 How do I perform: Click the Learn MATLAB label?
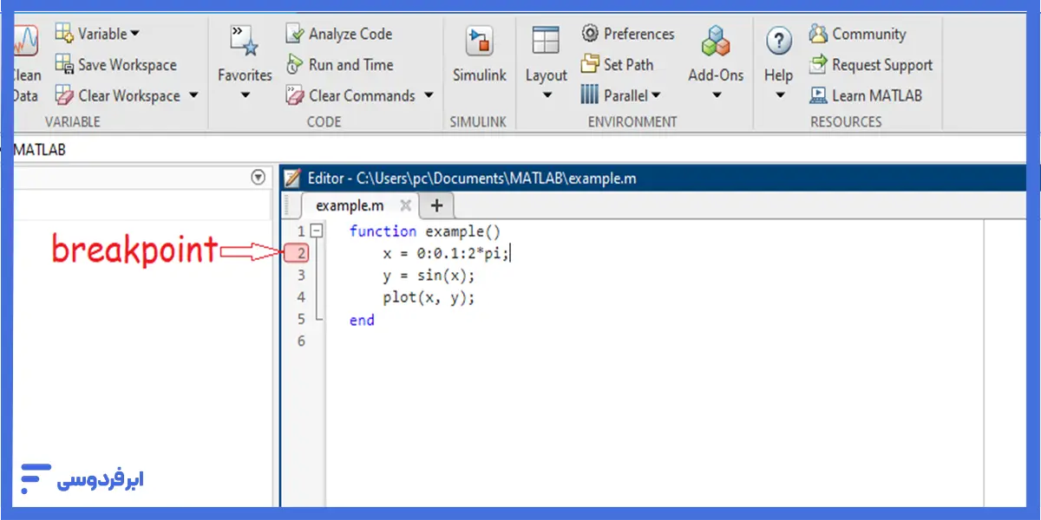(x=877, y=96)
